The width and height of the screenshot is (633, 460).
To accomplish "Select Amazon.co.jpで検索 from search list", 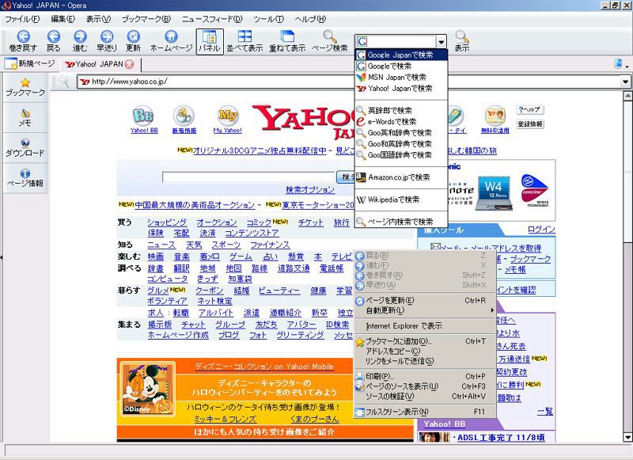I will [401, 177].
